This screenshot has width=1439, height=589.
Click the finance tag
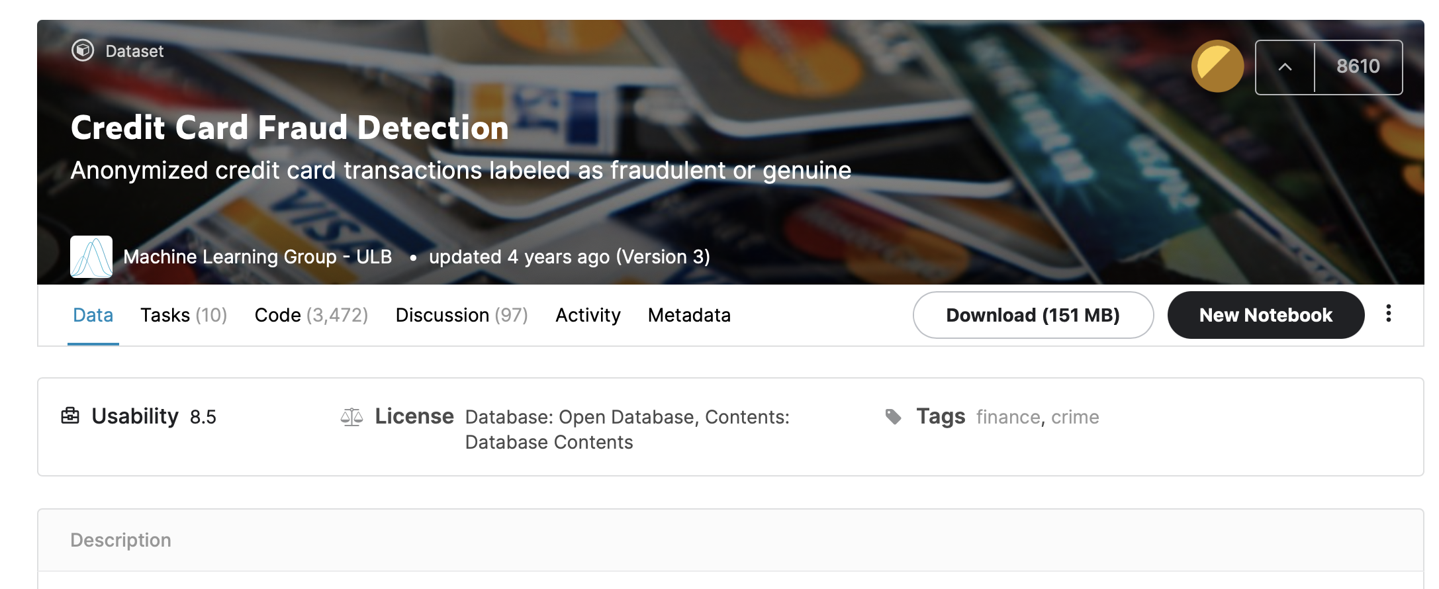(x=1008, y=417)
